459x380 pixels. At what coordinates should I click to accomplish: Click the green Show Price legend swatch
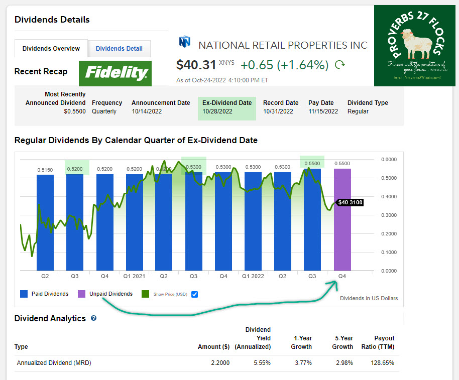[146, 294]
